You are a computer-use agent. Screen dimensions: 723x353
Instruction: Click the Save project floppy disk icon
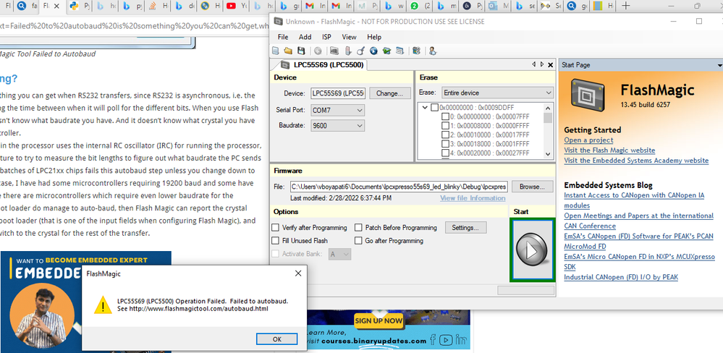point(301,51)
